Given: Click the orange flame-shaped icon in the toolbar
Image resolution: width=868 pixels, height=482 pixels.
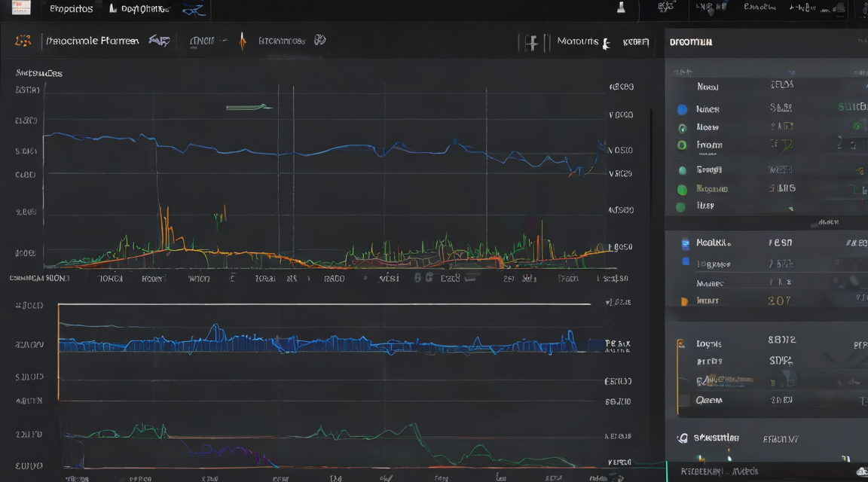Looking at the screenshot, I should click(x=243, y=41).
